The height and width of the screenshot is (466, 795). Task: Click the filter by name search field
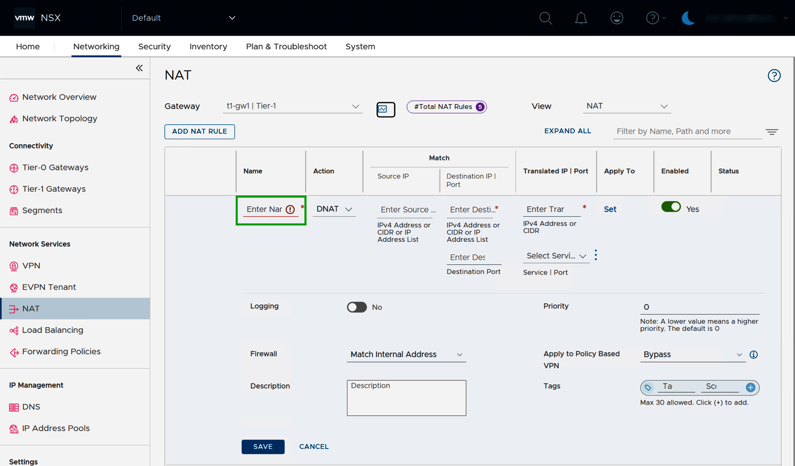pyautogui.click(x=687, y=131)
